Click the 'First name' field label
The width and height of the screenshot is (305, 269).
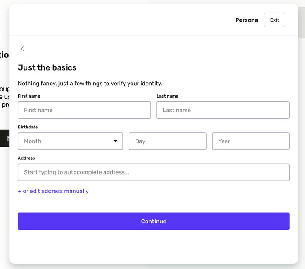click(x=29, y=96)
